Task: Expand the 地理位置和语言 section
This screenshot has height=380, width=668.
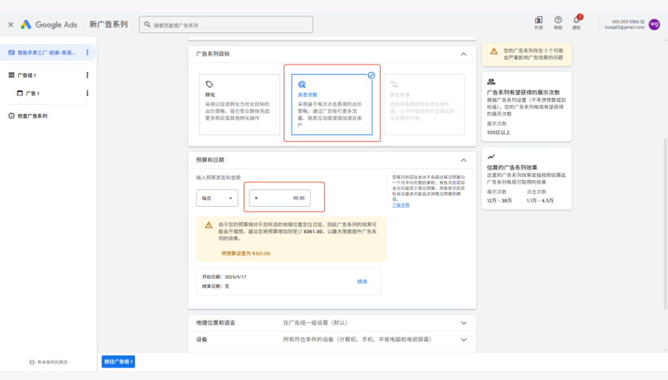Action: point(332,323)
